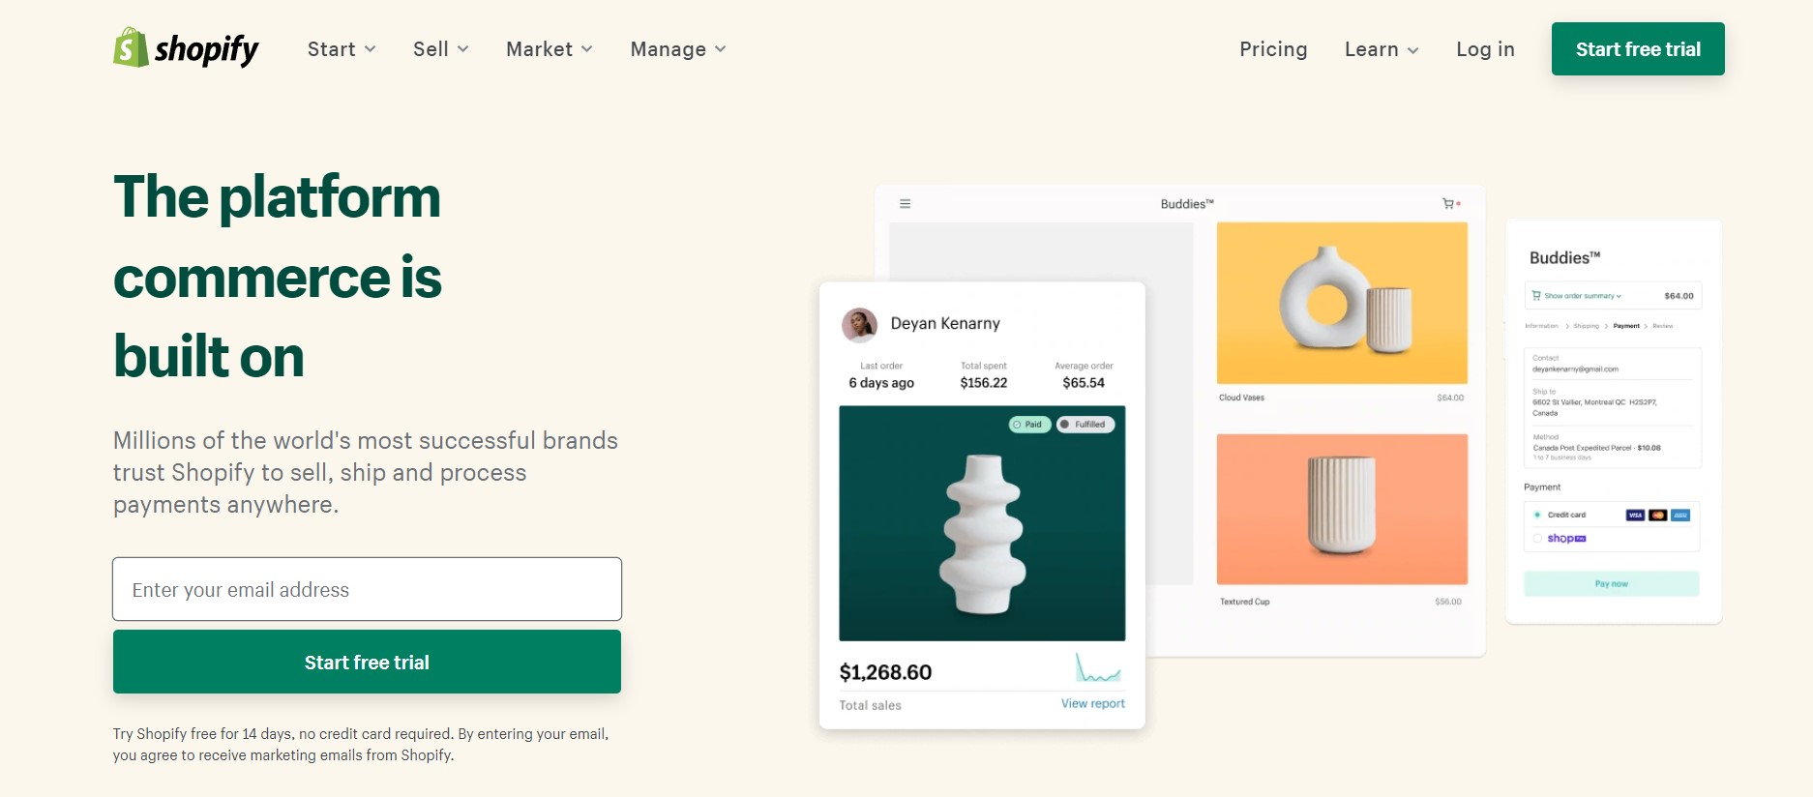Open the Market navigation menu

(549, 49)
